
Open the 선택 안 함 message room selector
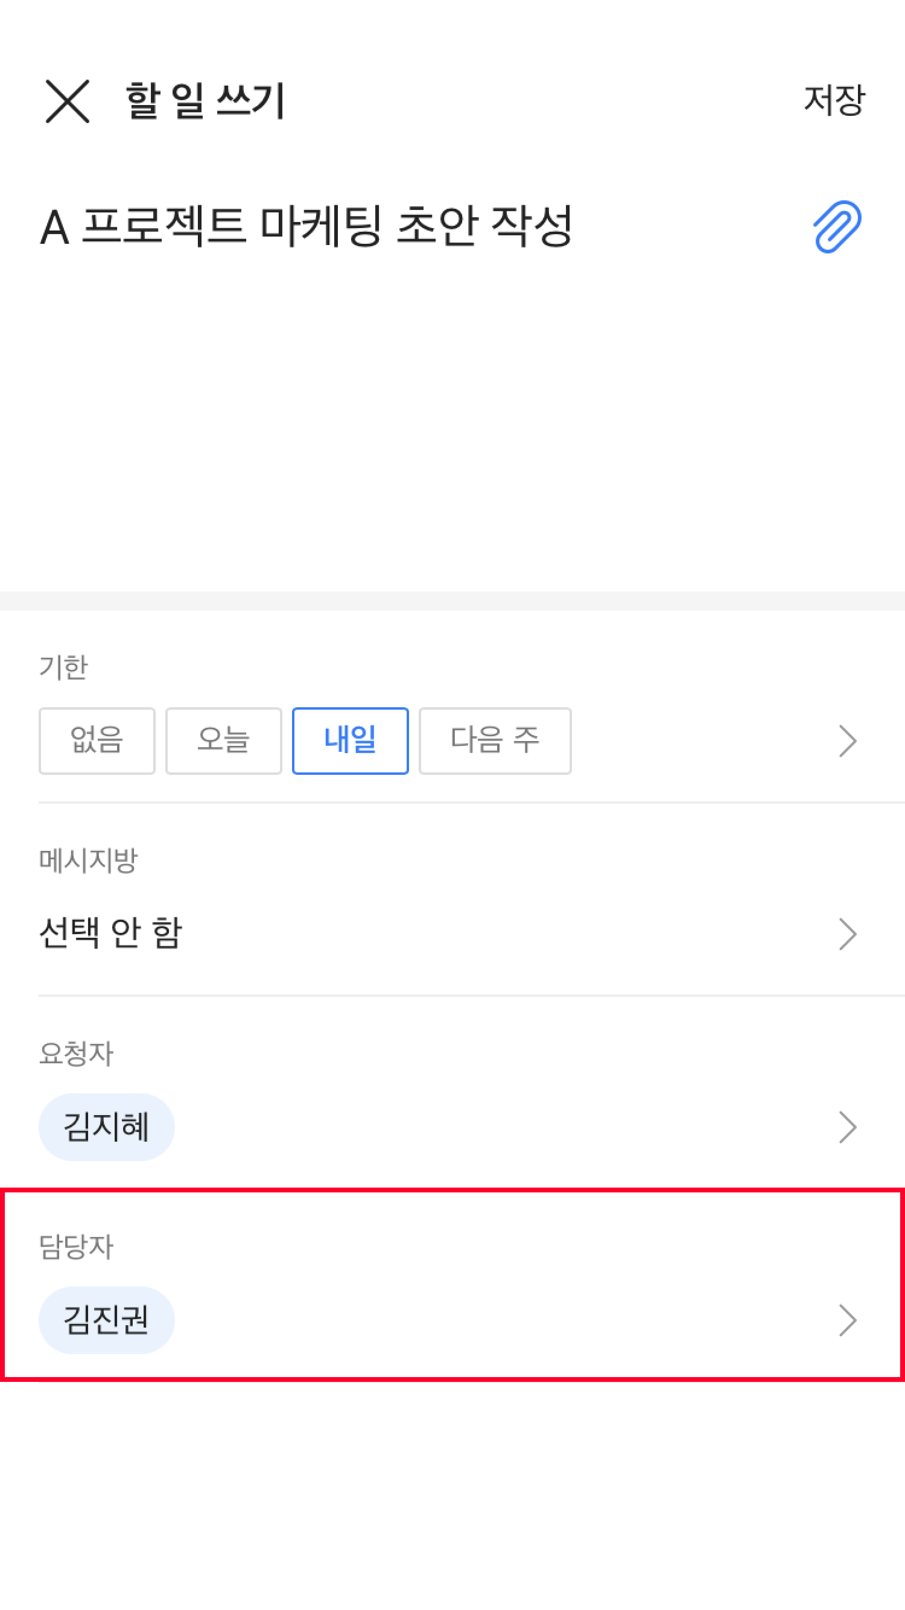pos(111,933)
